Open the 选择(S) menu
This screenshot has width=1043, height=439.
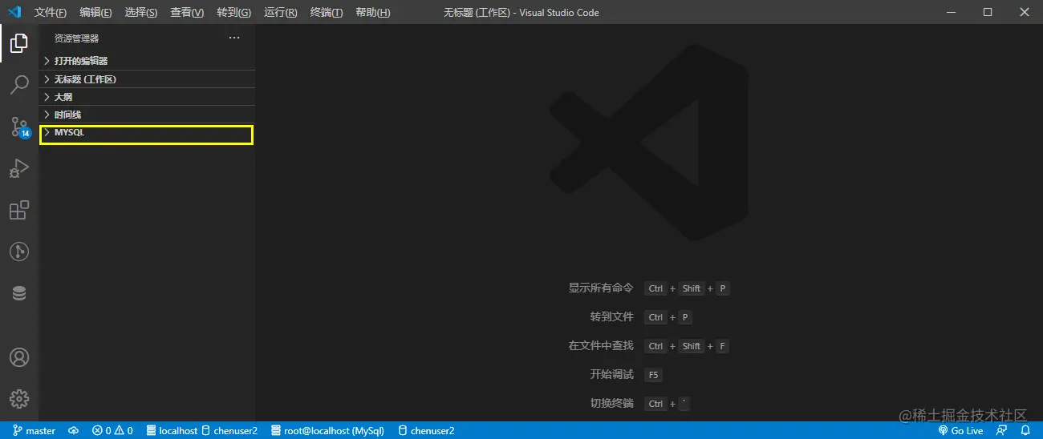pyautogui.click(x=141, y=12)
